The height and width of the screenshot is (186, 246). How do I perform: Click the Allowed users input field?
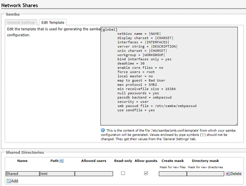click(94, 174)
